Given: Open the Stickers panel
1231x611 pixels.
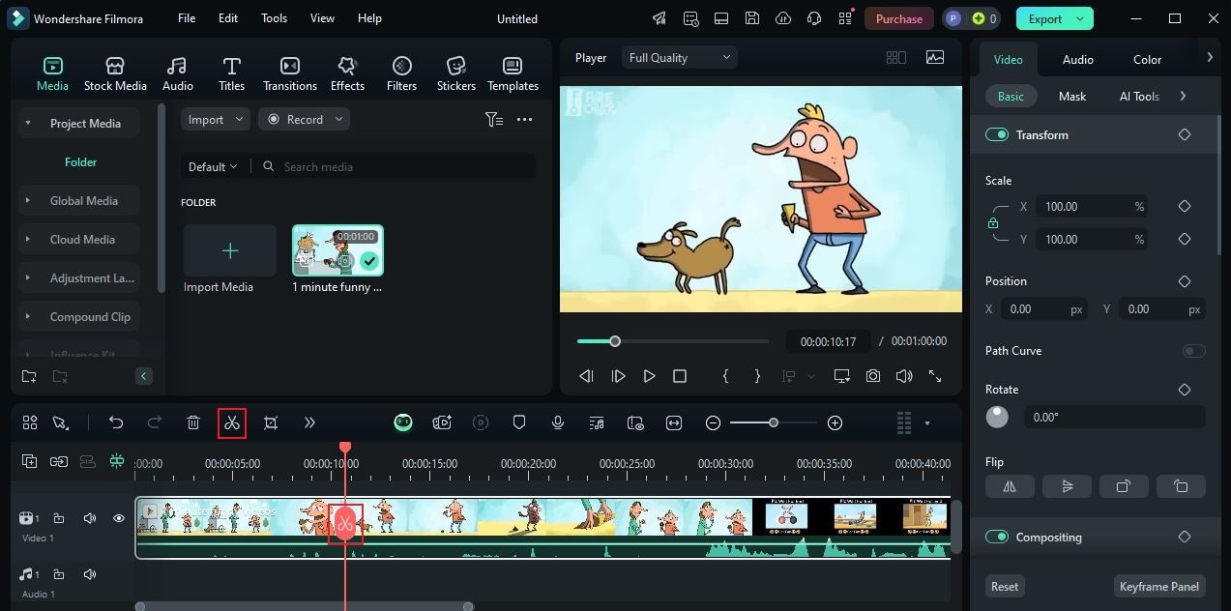Looking at the screenshot, I should coord(455,74).
